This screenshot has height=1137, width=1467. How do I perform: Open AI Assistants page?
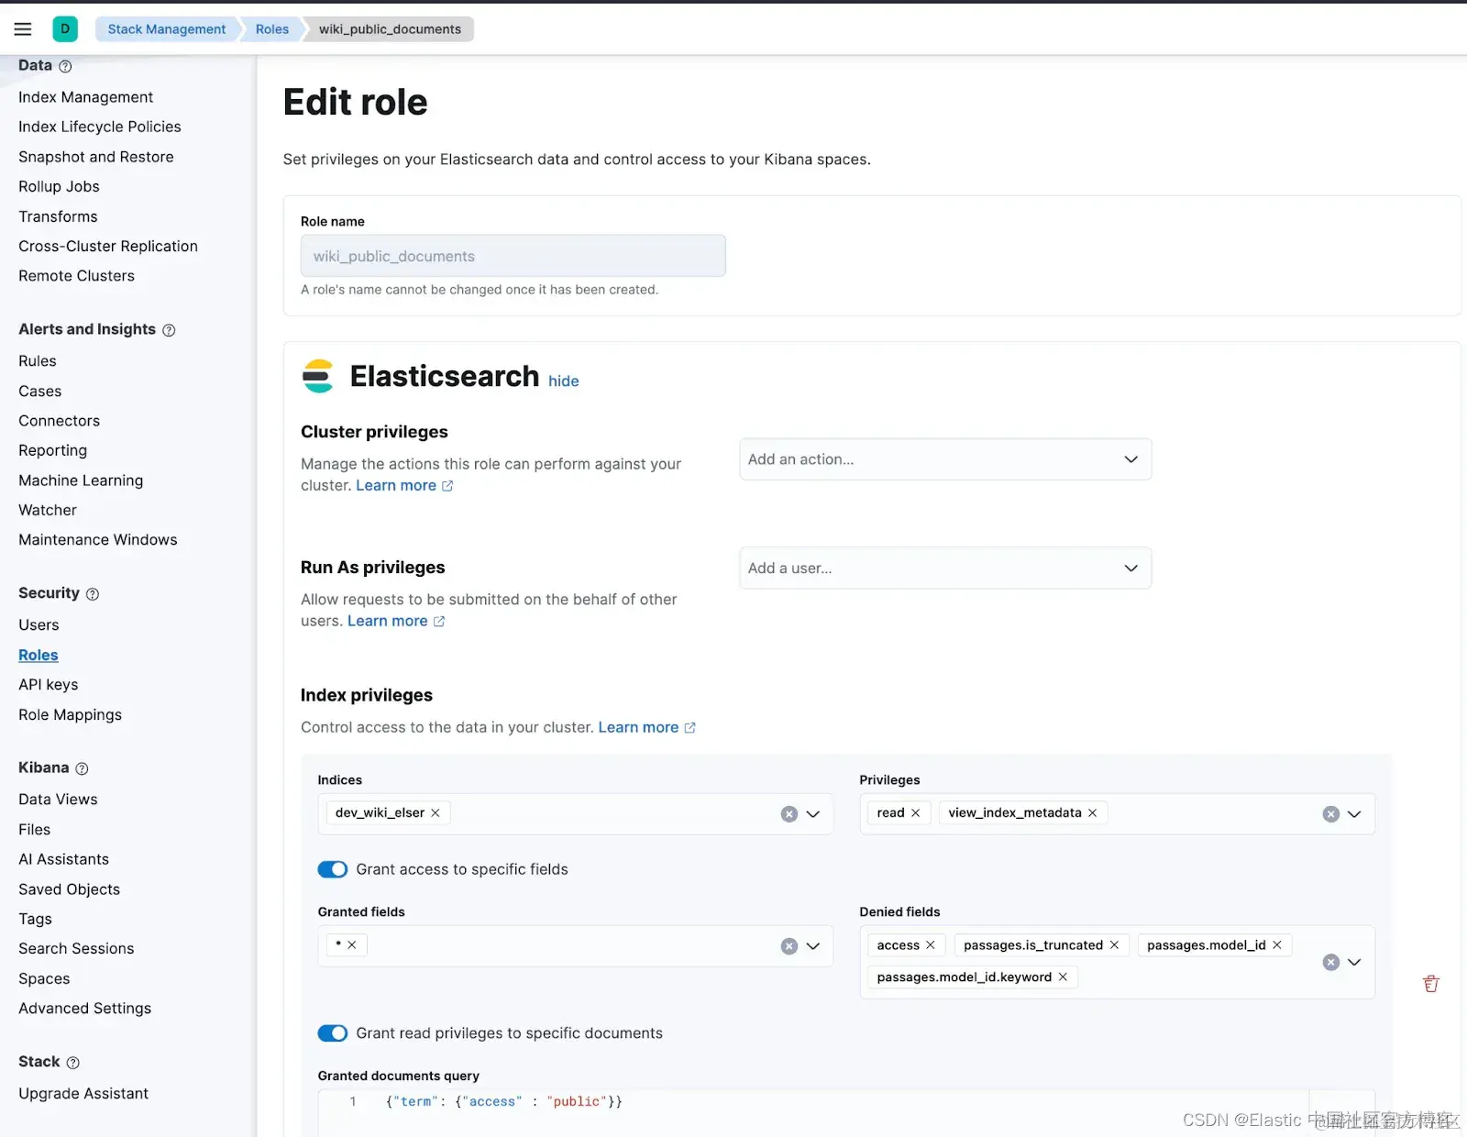point(63,859)
